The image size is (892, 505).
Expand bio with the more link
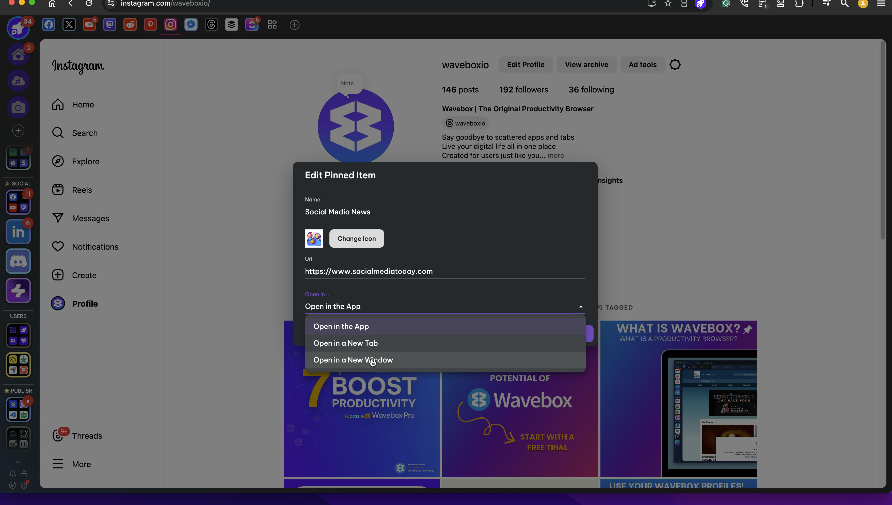[555, 156]
